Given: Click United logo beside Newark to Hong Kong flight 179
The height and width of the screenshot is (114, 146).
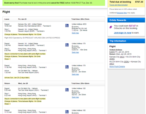Looking at the screenshot, I should click(67, 45).
